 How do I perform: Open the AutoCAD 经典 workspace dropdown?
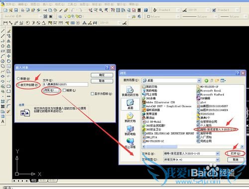(40, 16)
